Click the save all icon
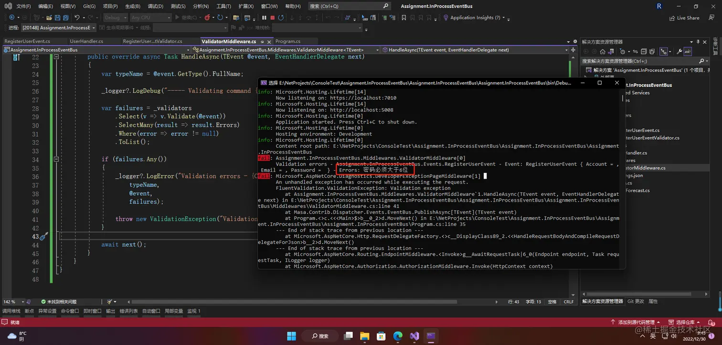This screenshot has height=345, width=722. tap(66, 18)
